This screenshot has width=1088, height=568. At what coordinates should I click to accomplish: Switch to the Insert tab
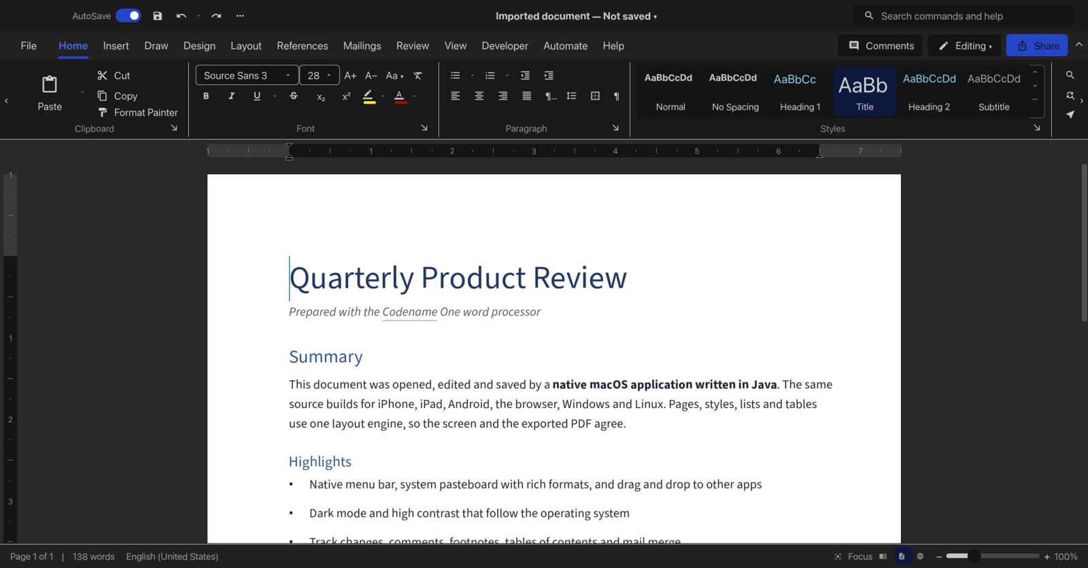(x=116, y=46)
